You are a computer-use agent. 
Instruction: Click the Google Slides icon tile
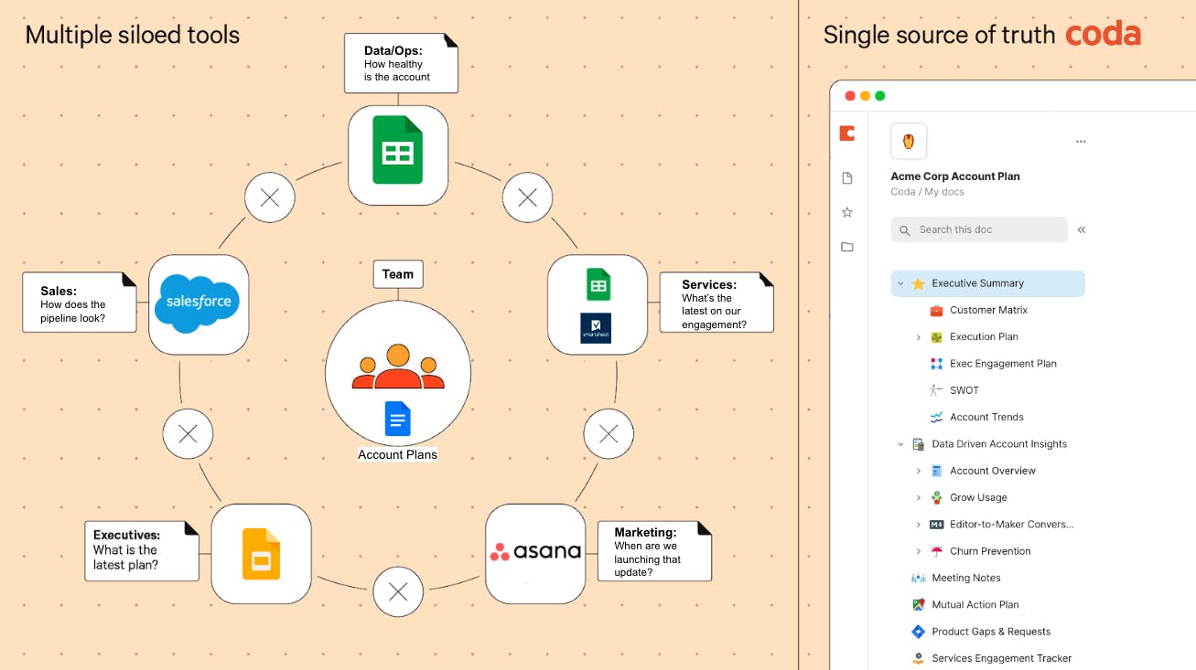coord(262,553)
